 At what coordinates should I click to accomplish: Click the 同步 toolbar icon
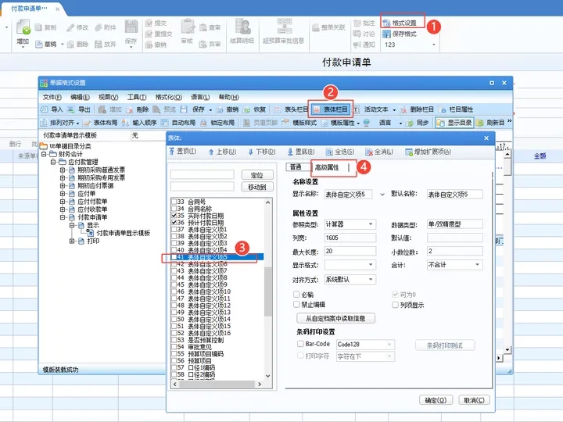pyautogui.click(x=410, y=123)
